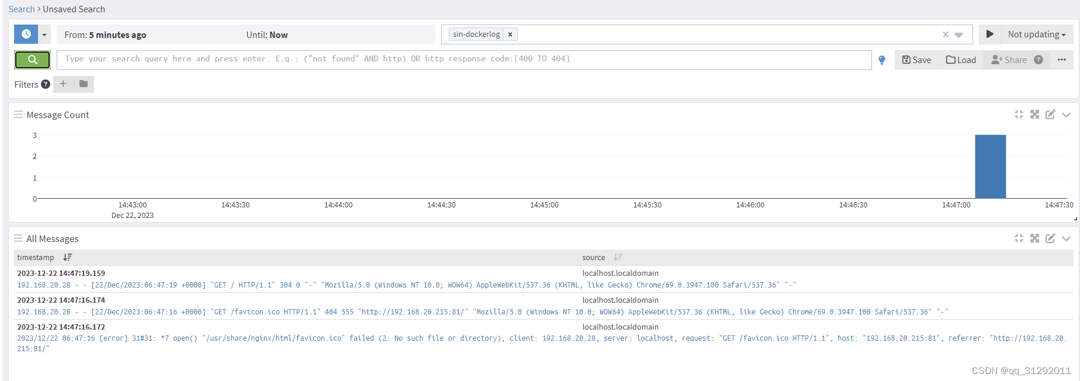Expand the stream selector dropdown
Viewport: 1080px width, 381px height.
pyautogui.click(x=959, y=34)
